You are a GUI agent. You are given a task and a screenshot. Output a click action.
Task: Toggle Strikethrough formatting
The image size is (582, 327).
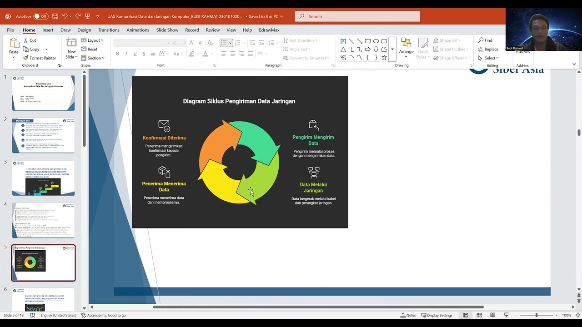[153, 54]
